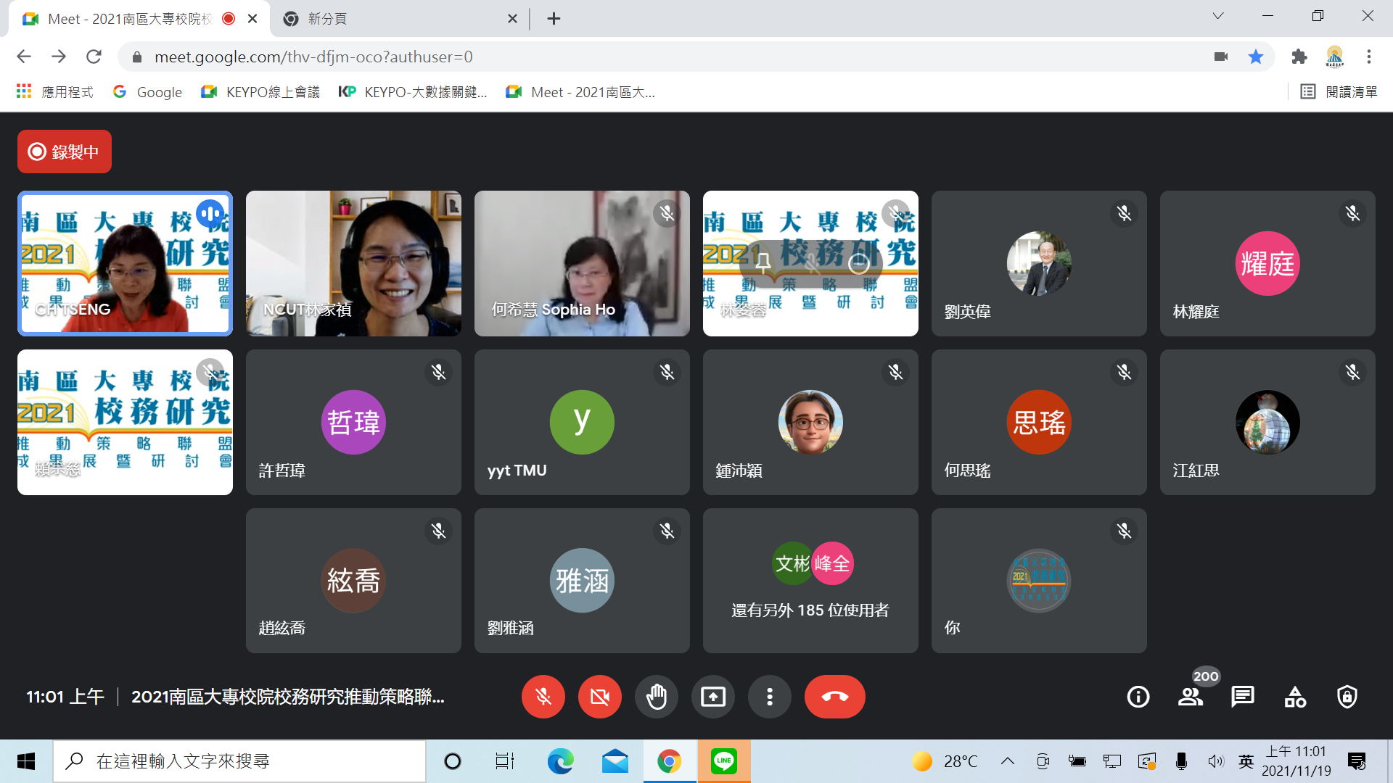Select the CH TSENG video tile
The image size is (1393, 783).
coord(125,263)
